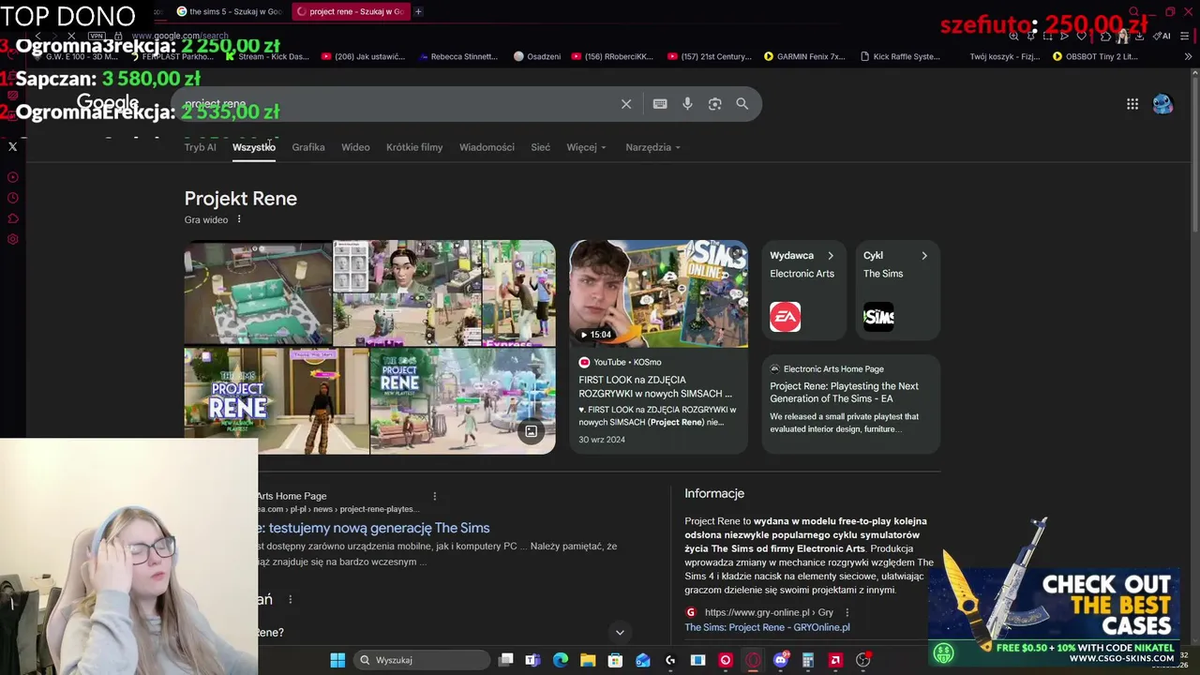Switch to Opera GX browser on taskbar

click(x=753, y=660)
